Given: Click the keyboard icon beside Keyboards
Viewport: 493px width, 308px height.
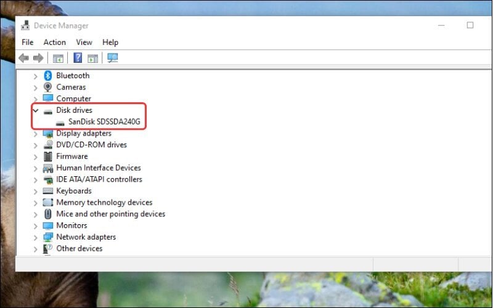Looking at the screenshot, I should click(48, 191).
